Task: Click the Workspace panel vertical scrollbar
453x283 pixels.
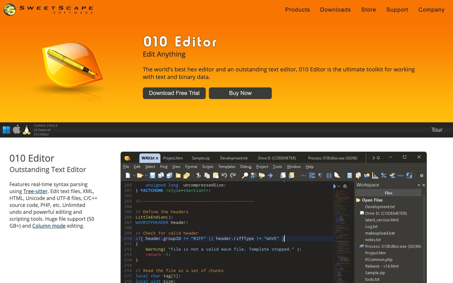Action: [x=424, y=237]
